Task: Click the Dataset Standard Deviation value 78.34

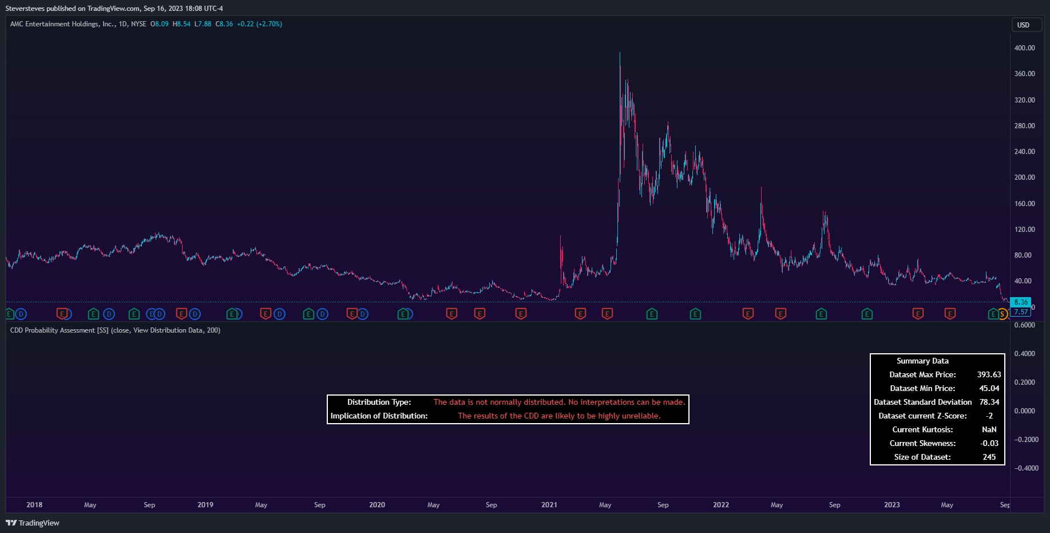Action: point(989,402)
